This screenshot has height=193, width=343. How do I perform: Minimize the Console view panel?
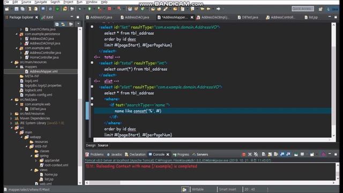(x=330, y=154)
